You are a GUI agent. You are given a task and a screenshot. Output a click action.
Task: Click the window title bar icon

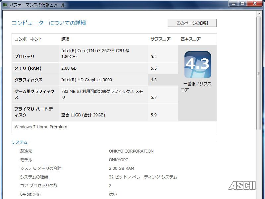[x=5, y=5]
